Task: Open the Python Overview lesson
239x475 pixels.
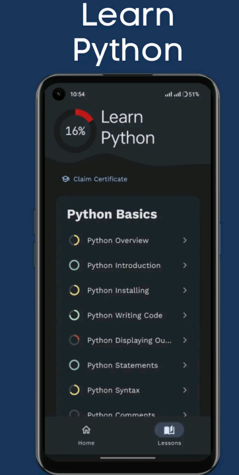Action: coord(127,241)
